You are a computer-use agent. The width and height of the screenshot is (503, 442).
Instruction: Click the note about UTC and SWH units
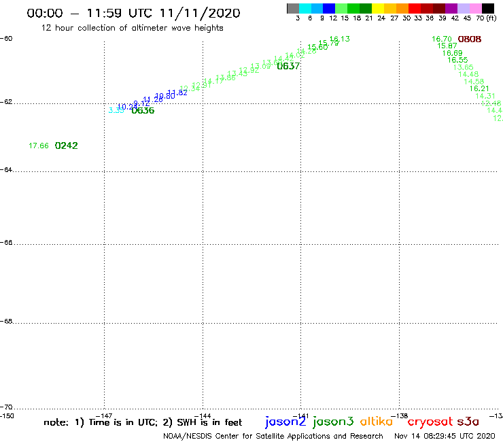(143, 422)
